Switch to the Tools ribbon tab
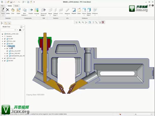This screenshot has width=155, height=116. (x=16, y=5)
